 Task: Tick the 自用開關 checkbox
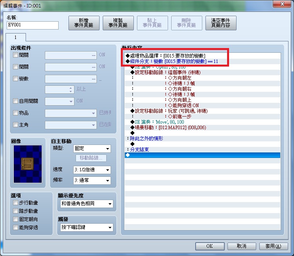(15, 101)
